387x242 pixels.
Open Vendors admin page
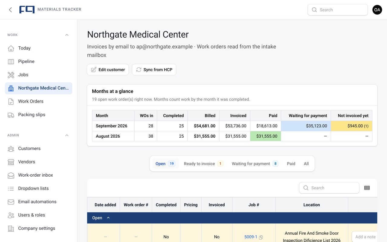click(39, 162)
